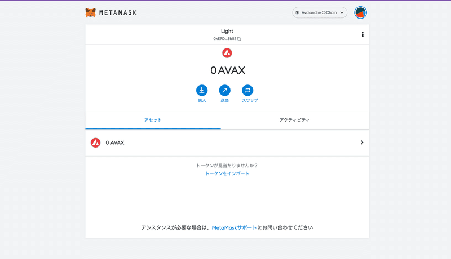
Task: Click the red Avalanche logo above the balance
Action: (227, 53)
